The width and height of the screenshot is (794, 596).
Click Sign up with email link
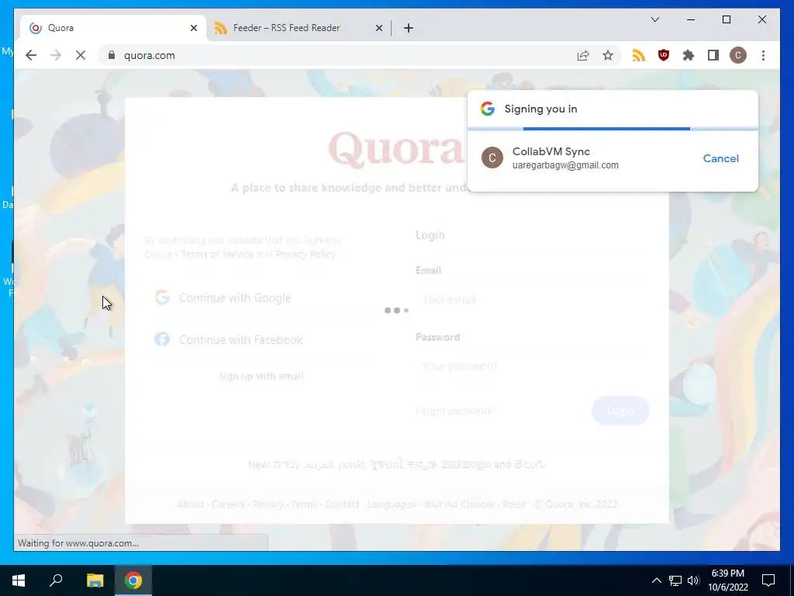261,376
